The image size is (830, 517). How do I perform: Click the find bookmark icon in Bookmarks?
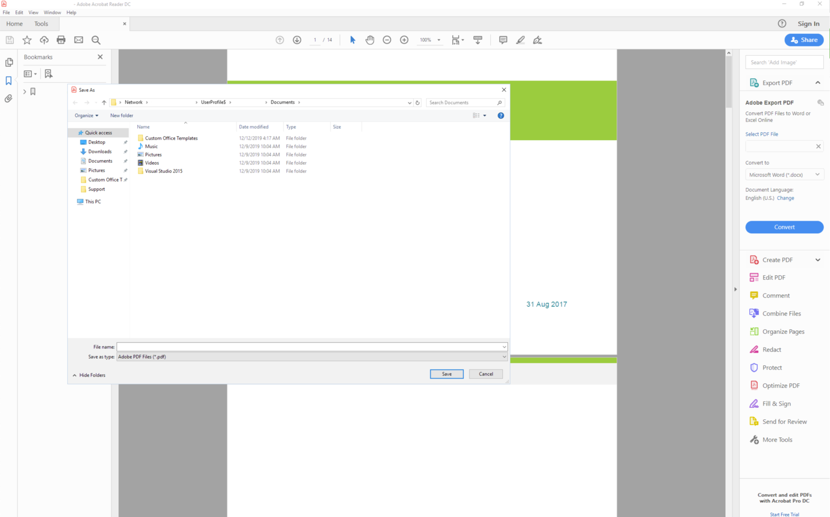pyautogui.click(x=48, y=74)
